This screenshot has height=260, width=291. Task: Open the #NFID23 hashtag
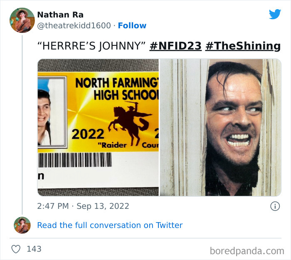click(x=175, y=46)
